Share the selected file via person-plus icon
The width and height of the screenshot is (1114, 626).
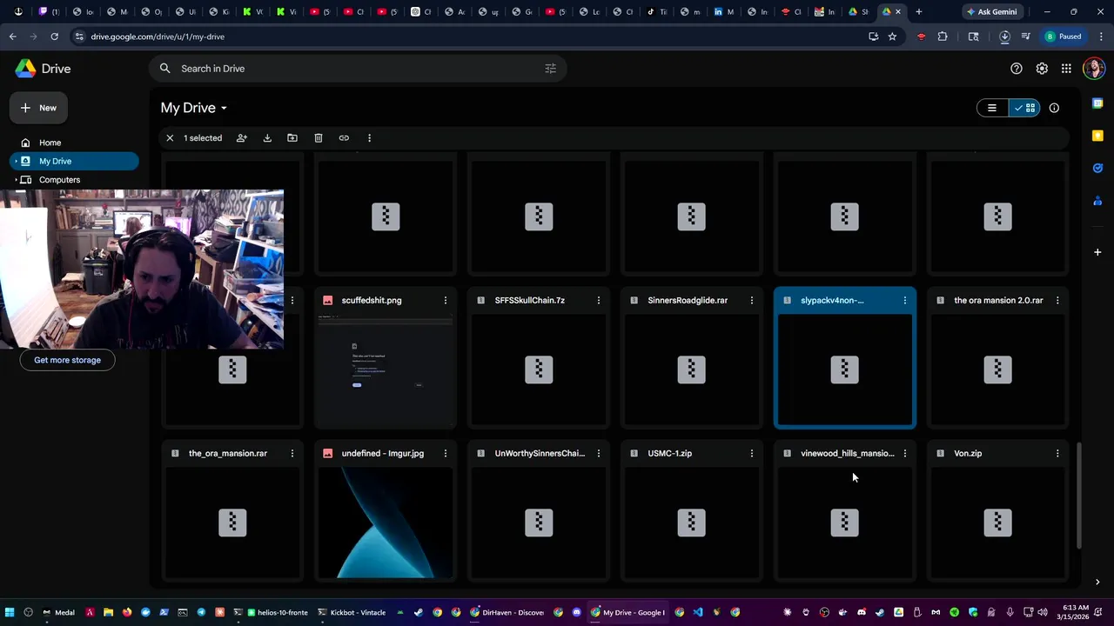point(242,138)
